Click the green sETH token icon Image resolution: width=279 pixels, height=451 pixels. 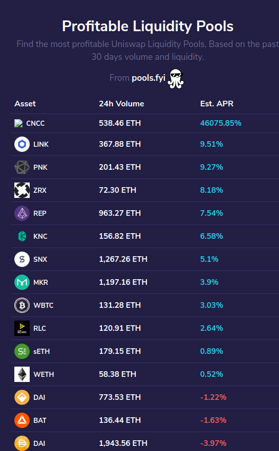click(x=22, y=351)
